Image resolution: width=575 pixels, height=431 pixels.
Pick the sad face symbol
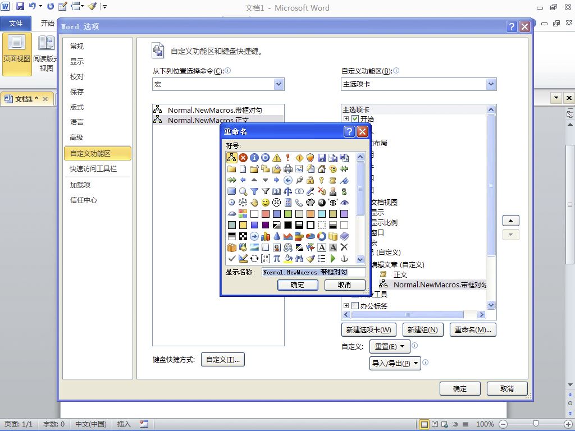(277, 202)
